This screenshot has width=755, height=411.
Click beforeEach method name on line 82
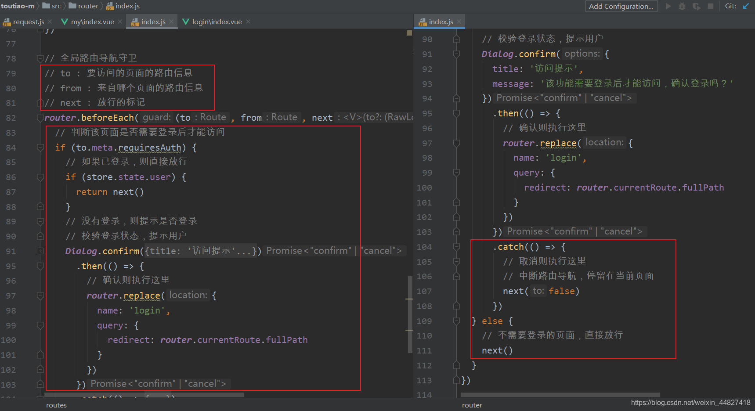click(107, 118)
